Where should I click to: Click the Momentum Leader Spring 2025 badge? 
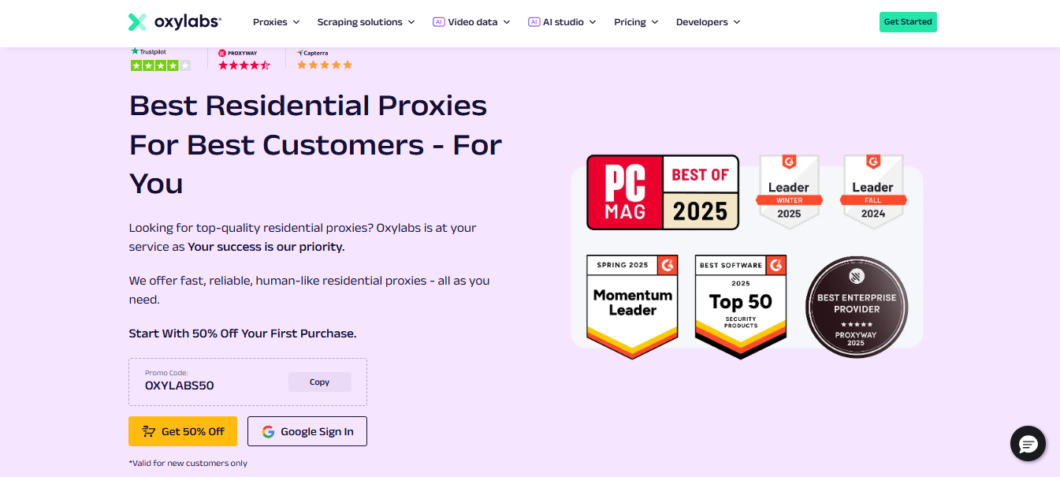click(x=632, y=307)
